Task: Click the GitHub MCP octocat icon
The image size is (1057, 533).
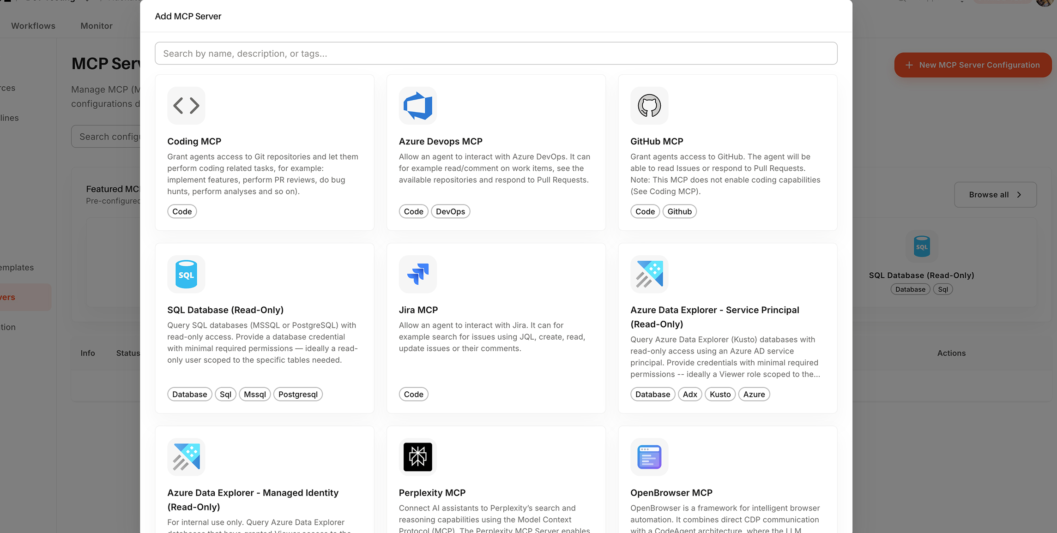Action: coord(649,106)
